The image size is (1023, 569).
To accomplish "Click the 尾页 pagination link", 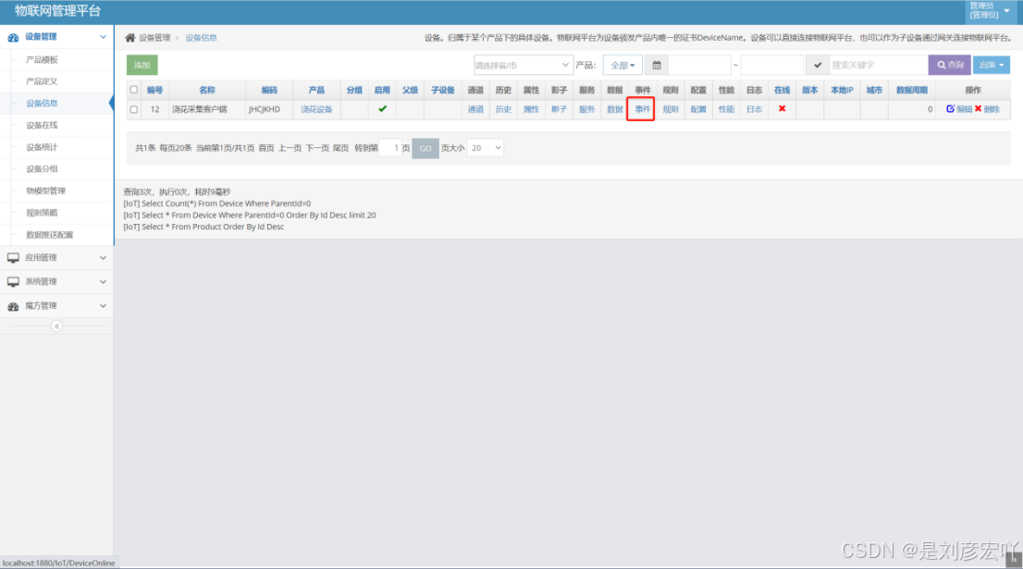I will pyautogui.click(x=340, y=148).
